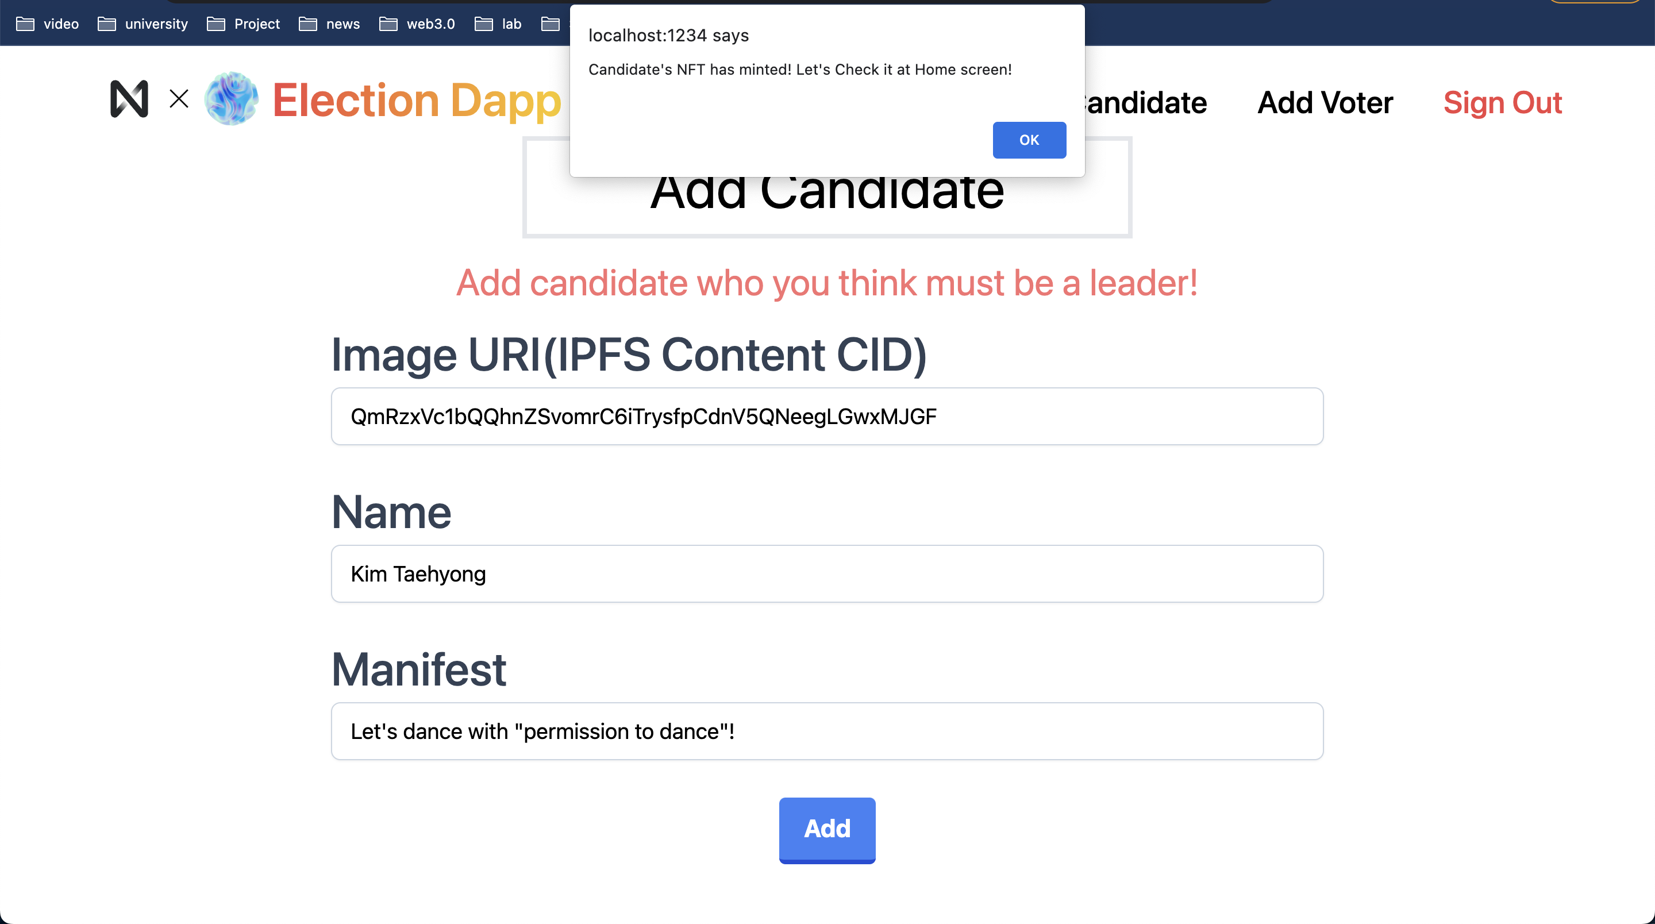Click the Election Dapp title
The width and height of the screenshot is (1655, 924).
pyautogui.click(x=417, y=100)
